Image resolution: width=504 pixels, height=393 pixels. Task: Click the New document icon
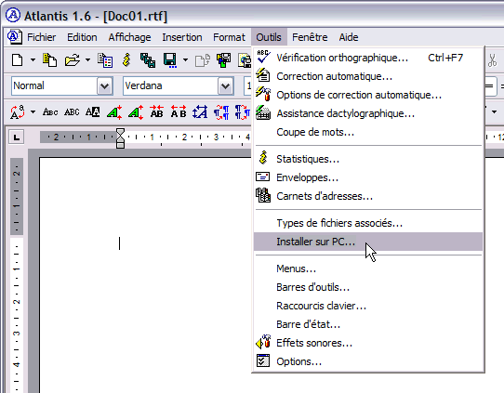18,60
